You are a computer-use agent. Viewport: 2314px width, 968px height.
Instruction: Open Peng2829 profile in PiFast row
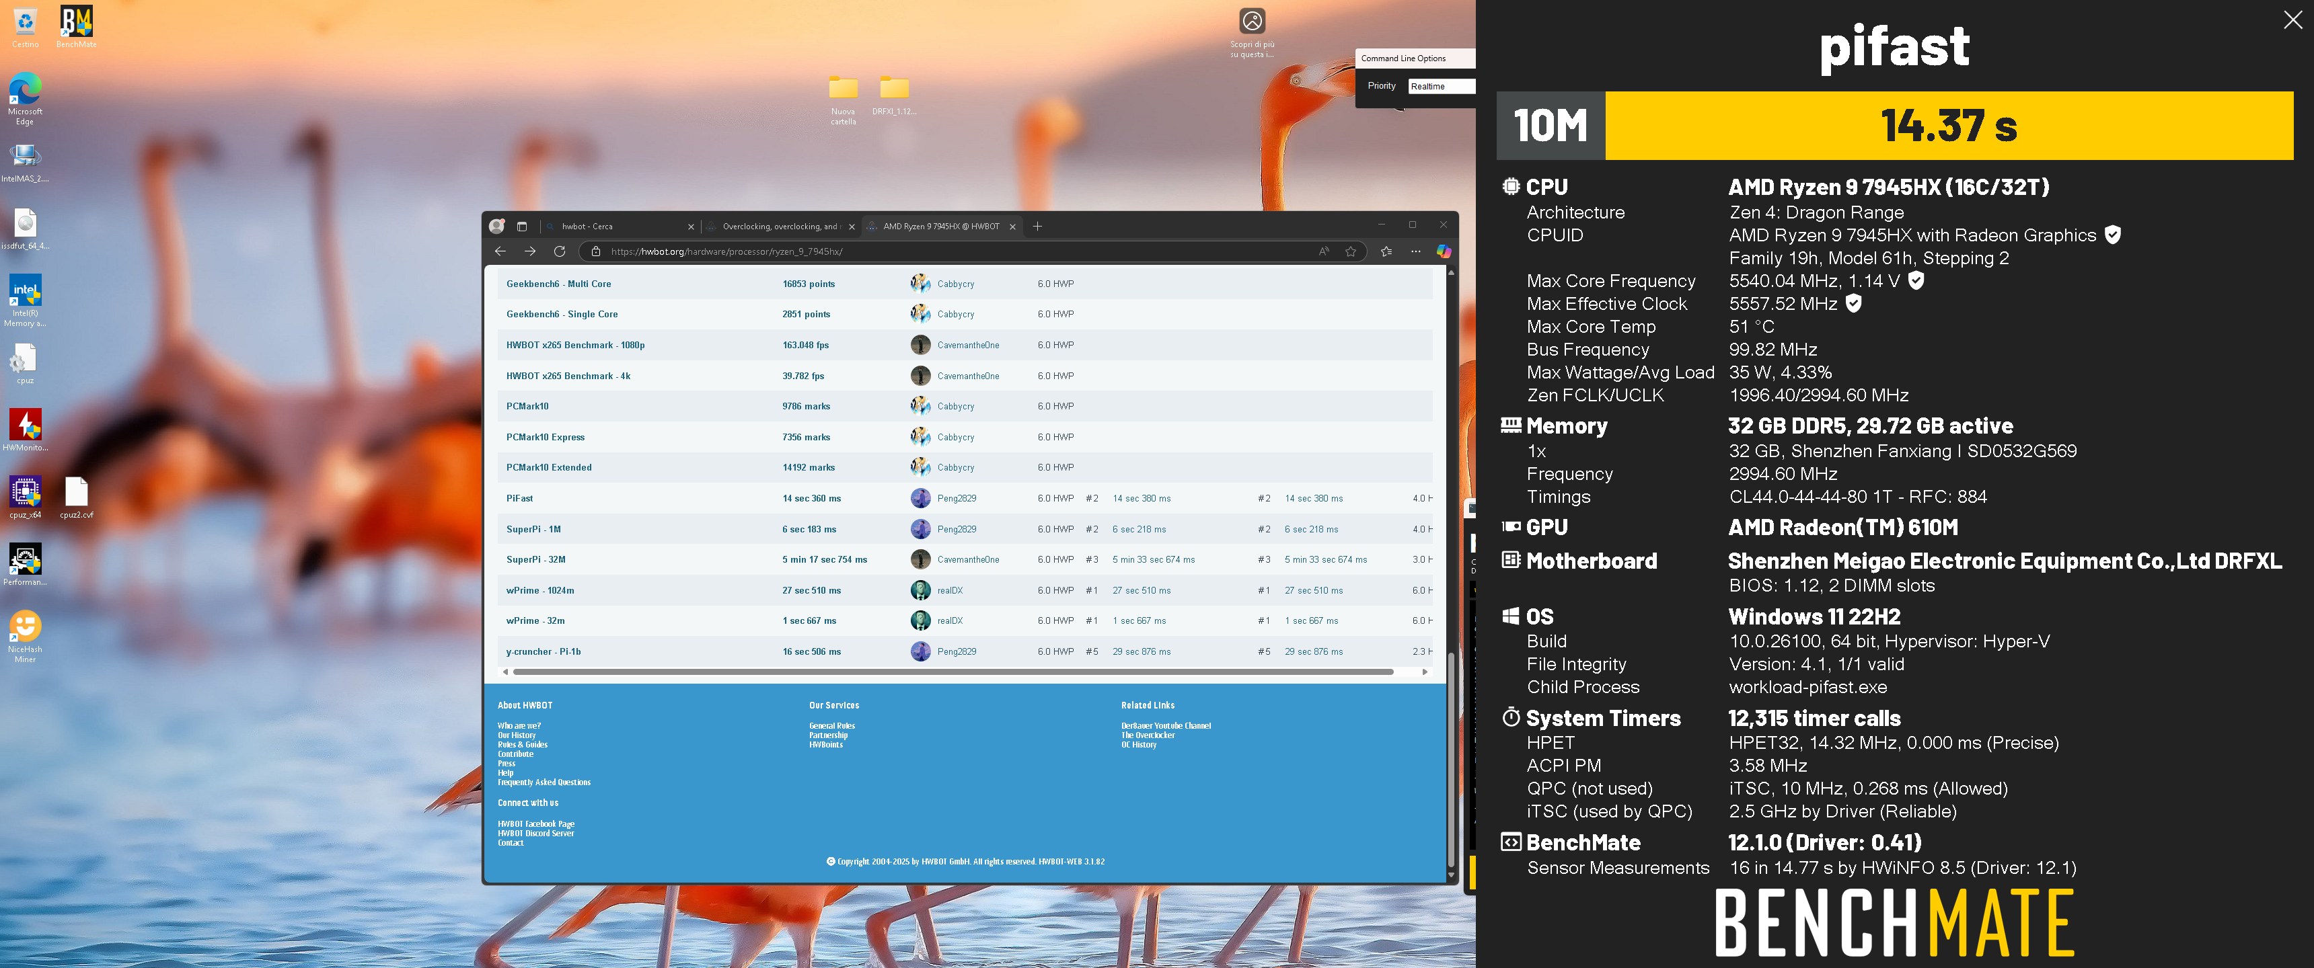pyautogui.click(x=957, y=498)
